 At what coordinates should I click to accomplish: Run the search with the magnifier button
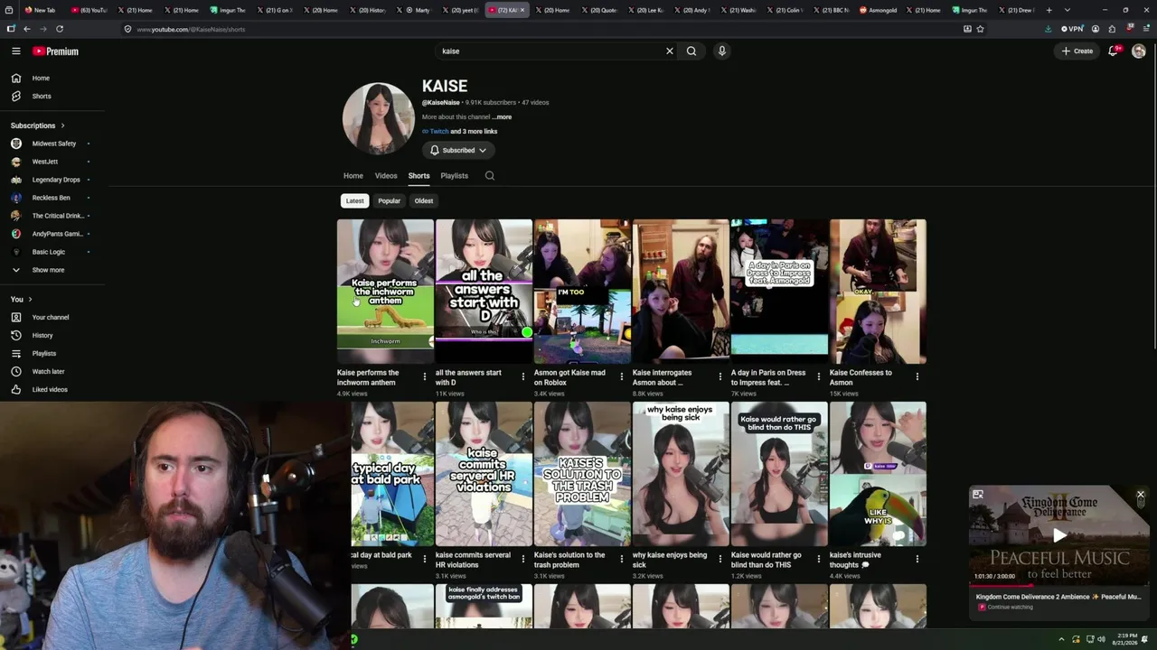[691, 51]
